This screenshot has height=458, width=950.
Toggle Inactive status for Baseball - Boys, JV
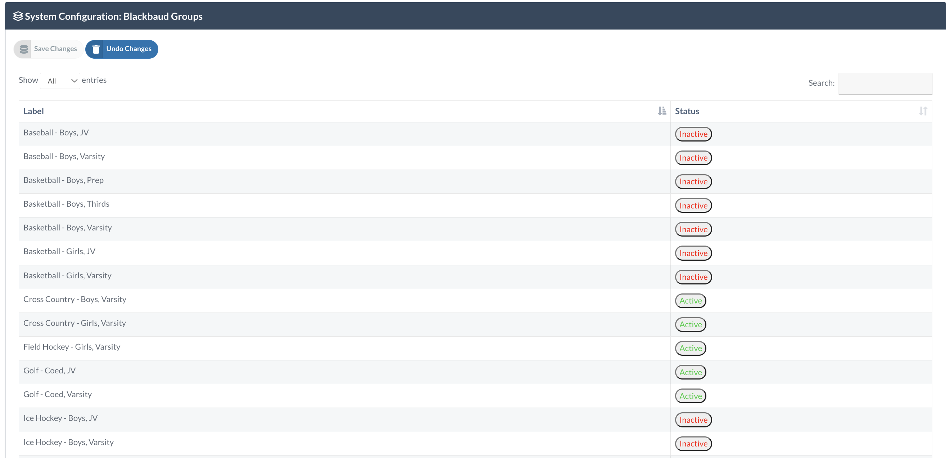pos(693,134)
